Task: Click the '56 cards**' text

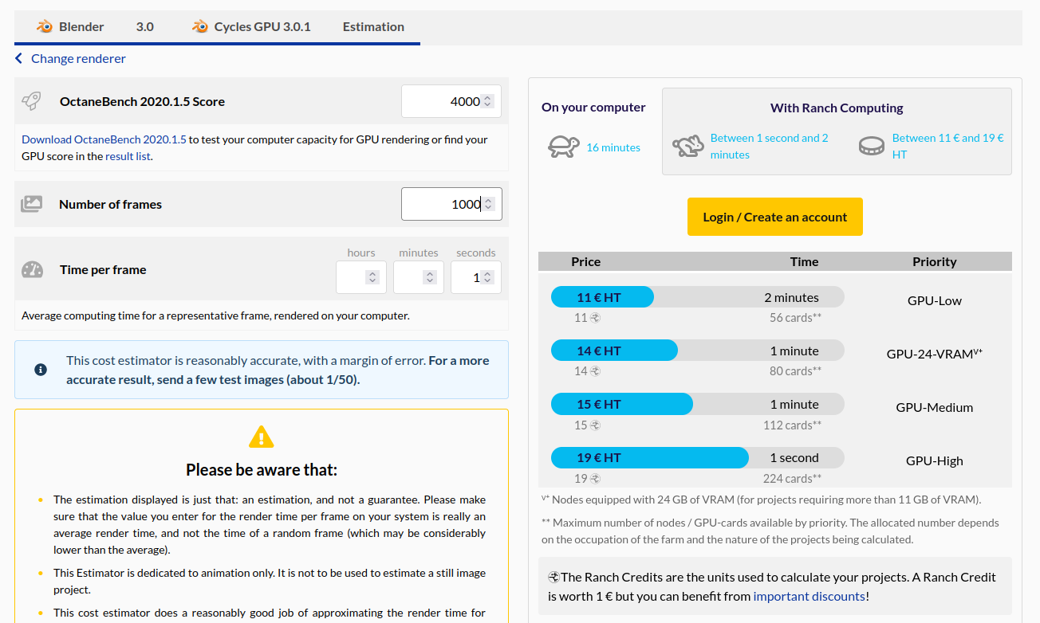Action: (x=796, y=318)
